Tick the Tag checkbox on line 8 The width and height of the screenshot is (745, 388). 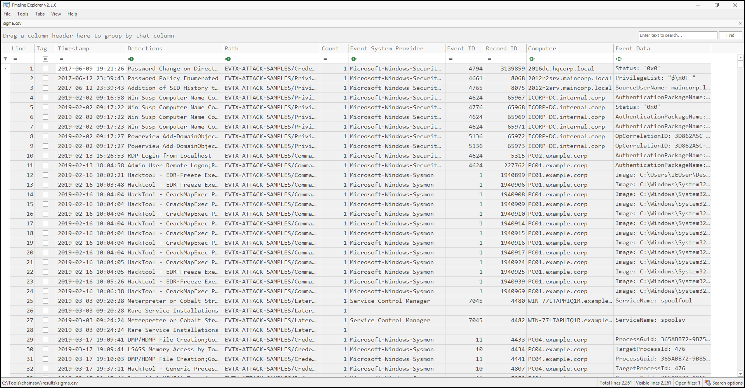pos(45,136)
